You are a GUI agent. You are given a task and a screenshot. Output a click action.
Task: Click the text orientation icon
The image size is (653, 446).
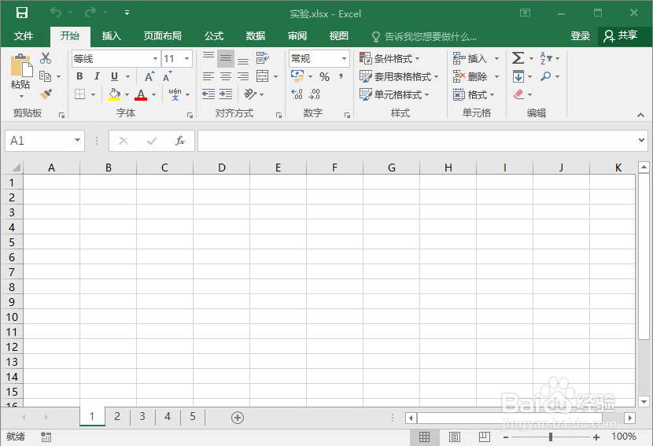coord(250,94)
